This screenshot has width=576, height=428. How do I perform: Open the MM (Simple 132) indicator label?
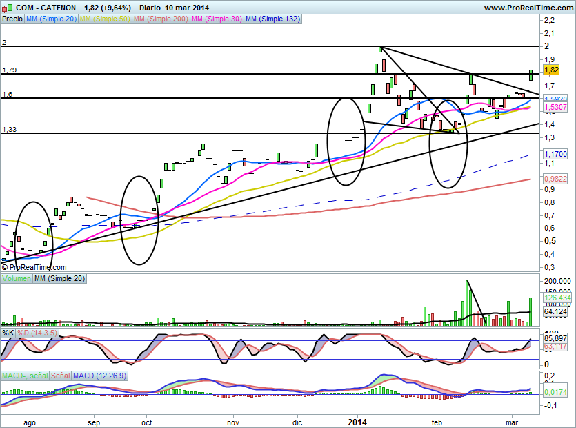(272, 19)
